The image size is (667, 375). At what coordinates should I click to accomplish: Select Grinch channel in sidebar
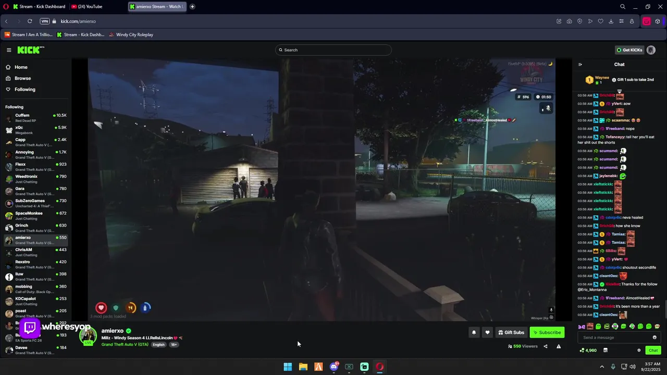click(35, 228)
